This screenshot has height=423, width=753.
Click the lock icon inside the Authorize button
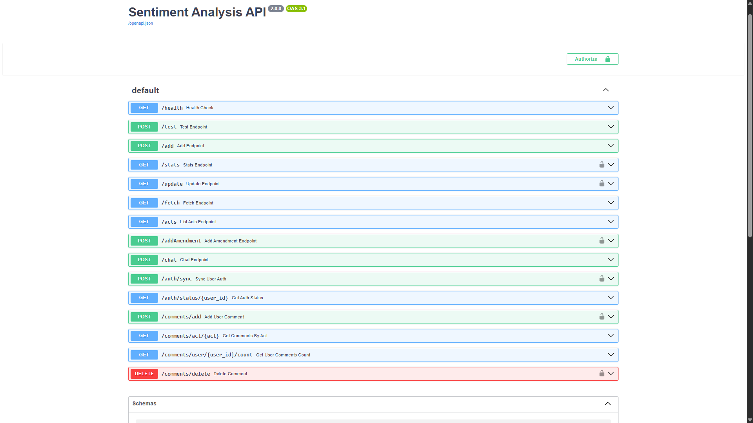[607, 59]
